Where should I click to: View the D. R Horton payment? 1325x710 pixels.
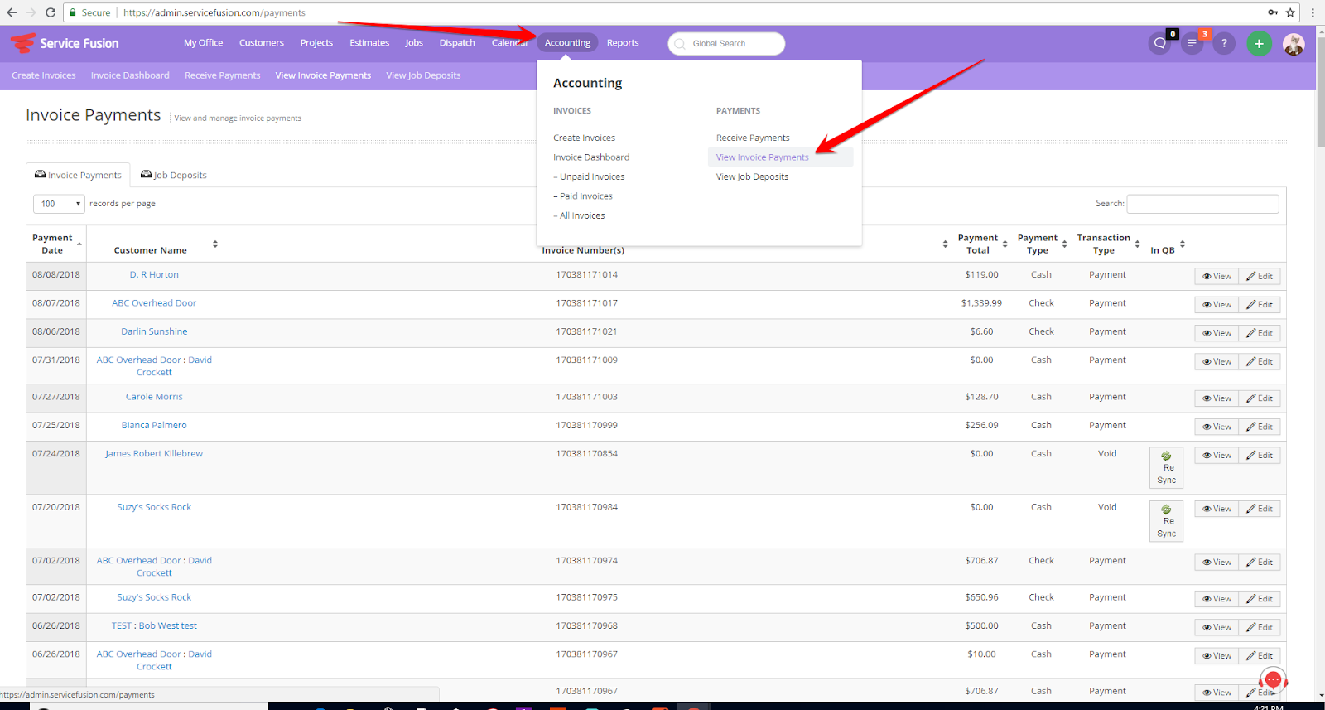1217,276
